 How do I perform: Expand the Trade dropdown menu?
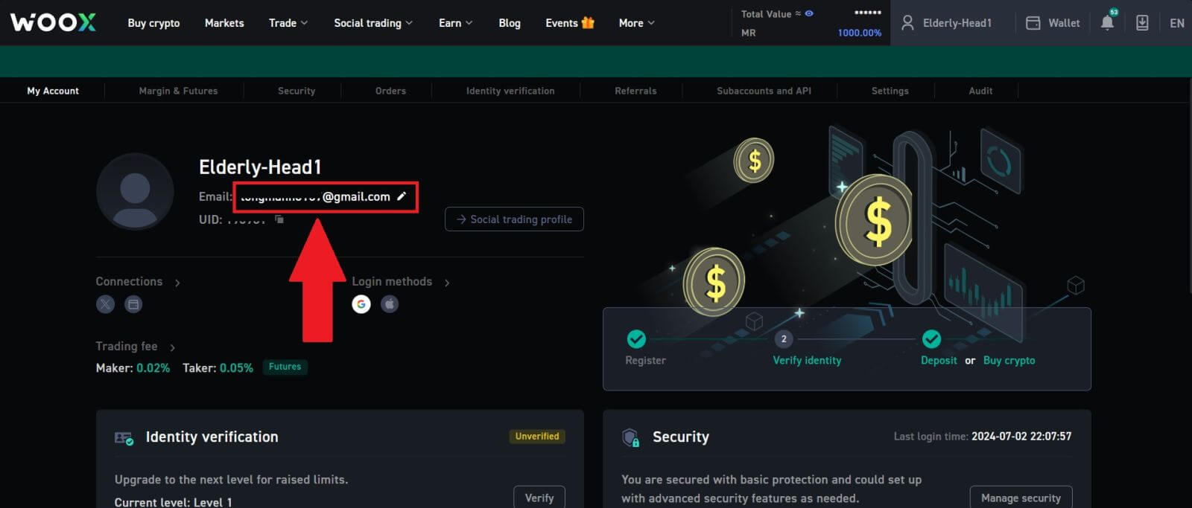point(288,23)
